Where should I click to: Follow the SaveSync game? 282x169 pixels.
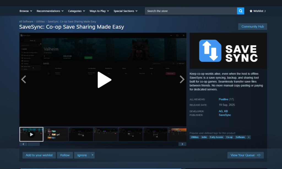click(x=65, y=155)
